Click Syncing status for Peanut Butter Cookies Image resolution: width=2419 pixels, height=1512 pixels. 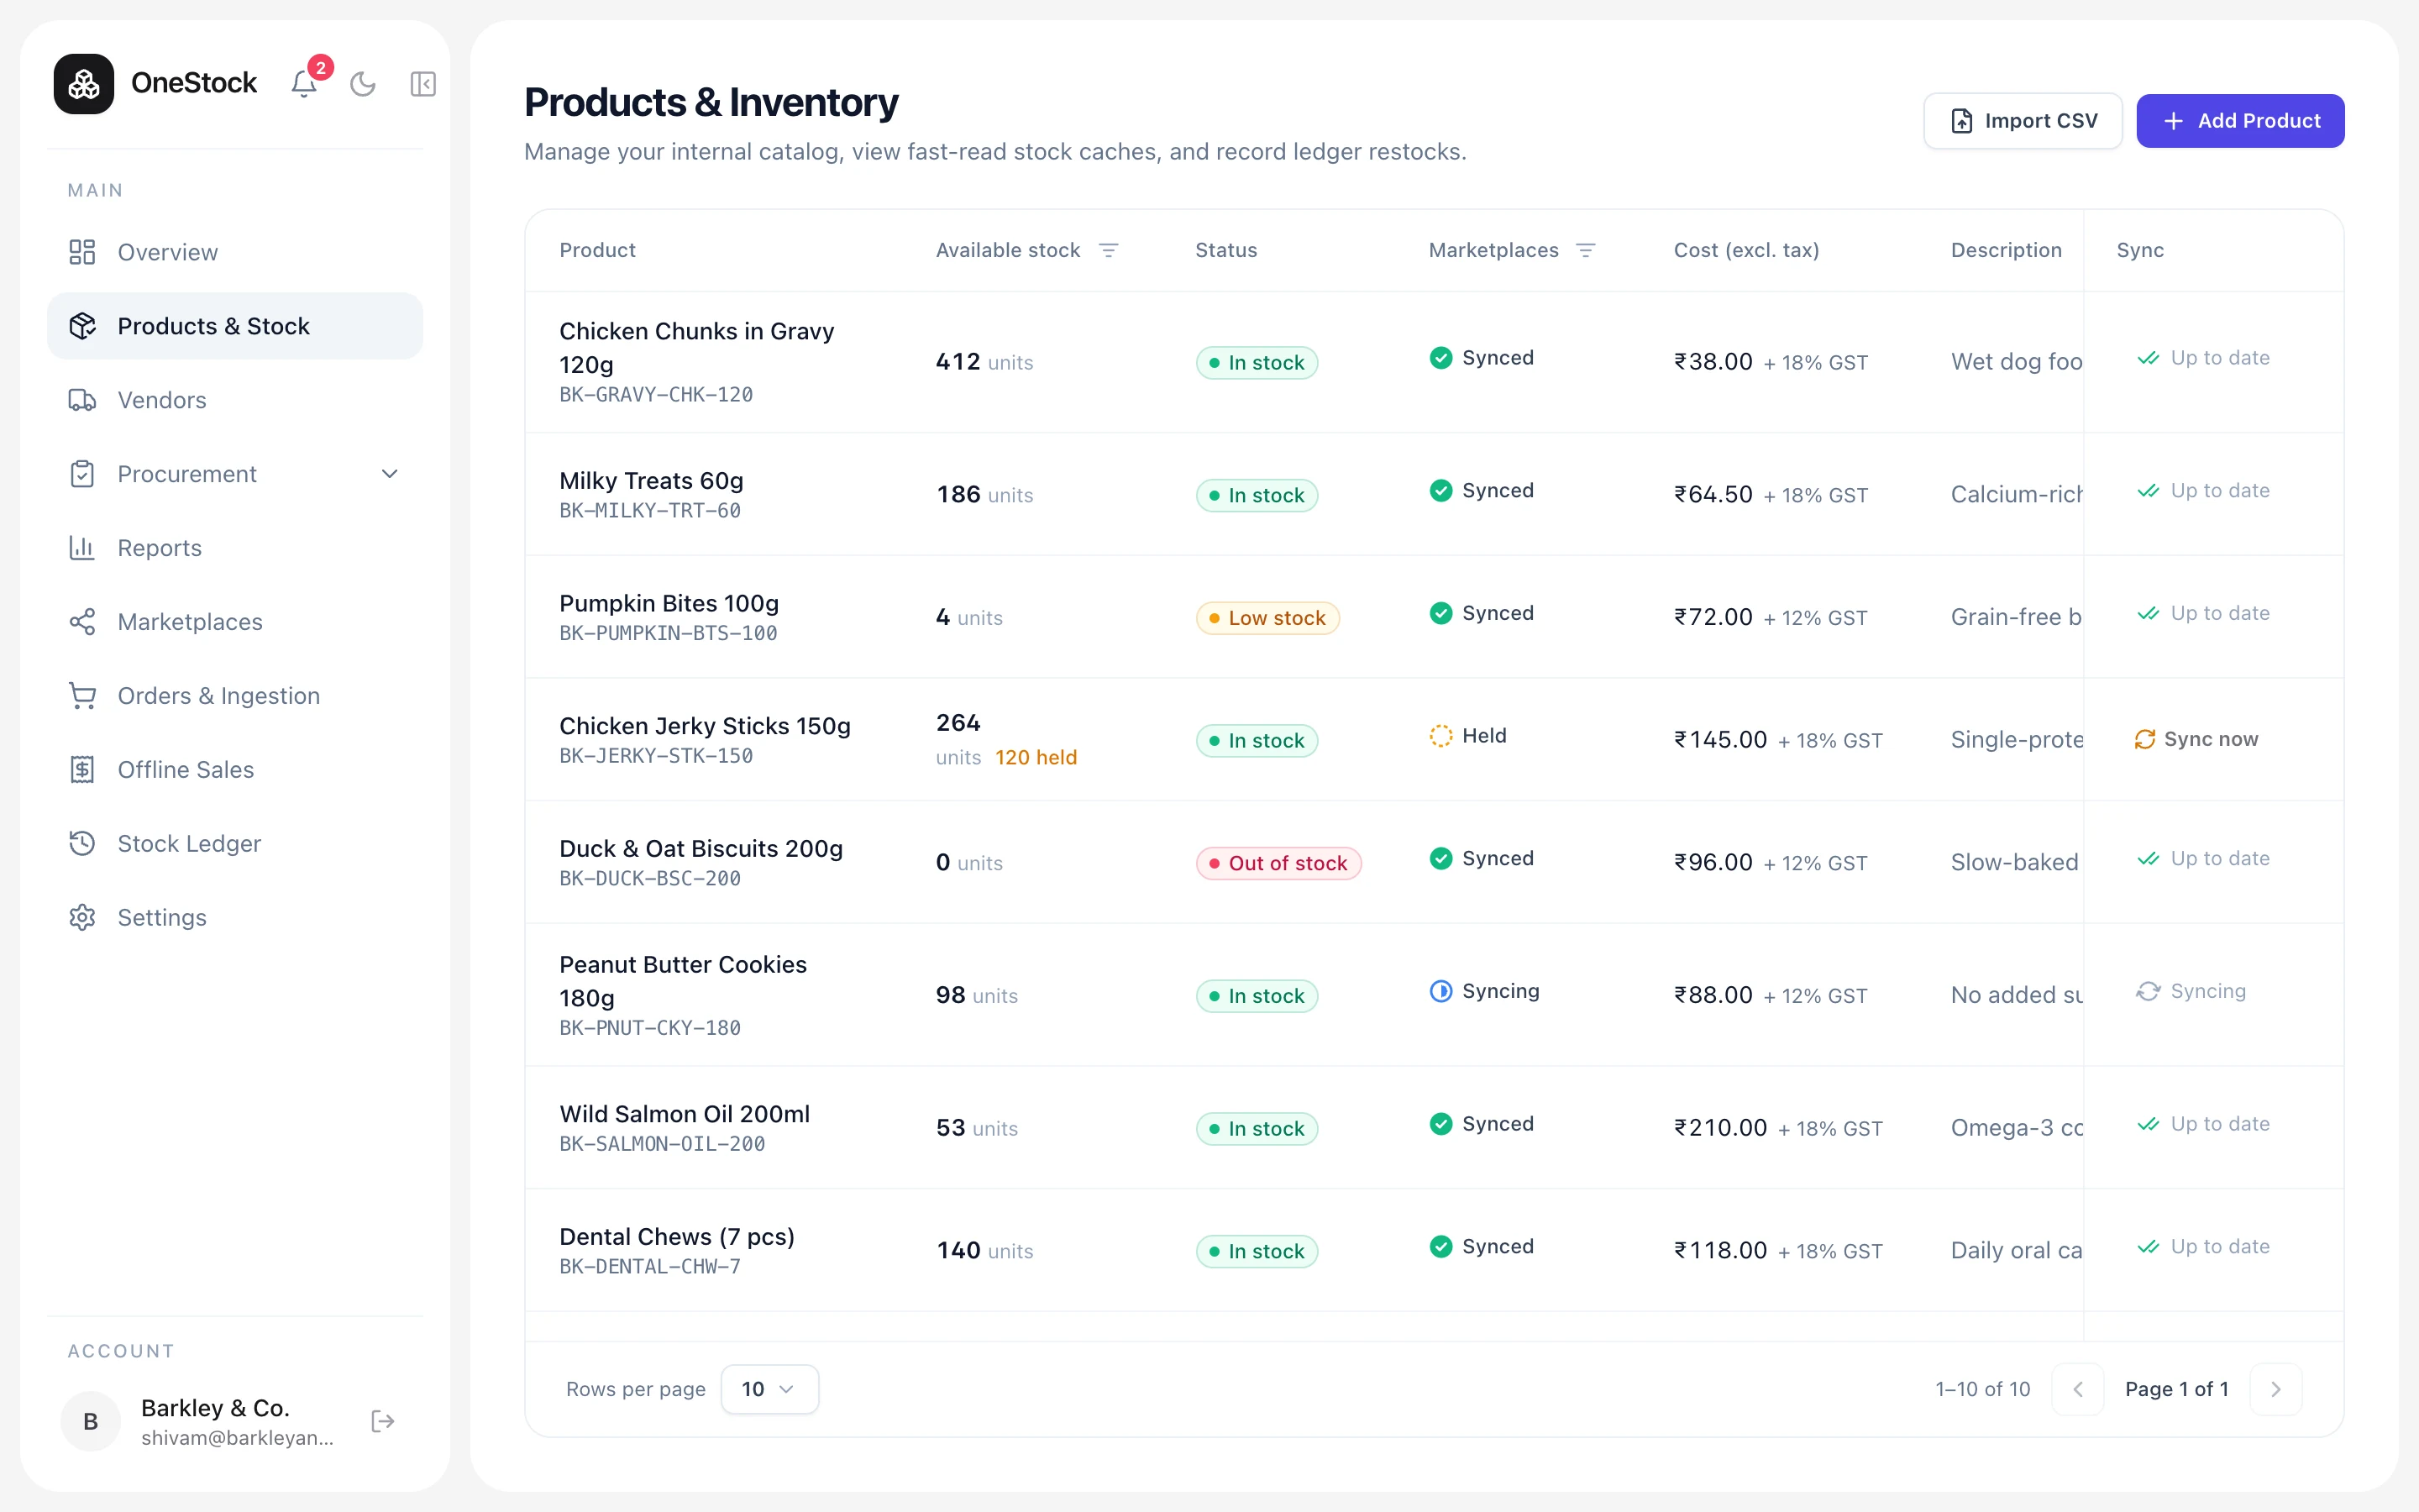(1484, 991)
